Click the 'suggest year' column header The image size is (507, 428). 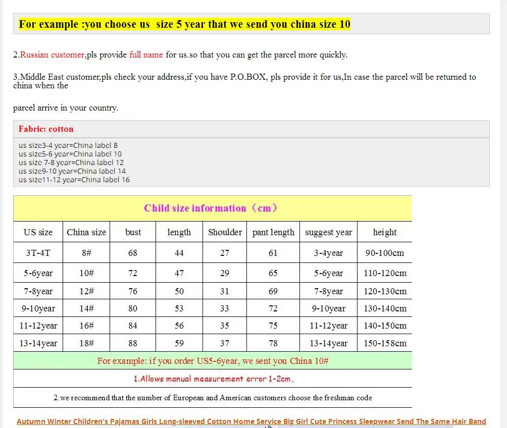pos(329,232)
